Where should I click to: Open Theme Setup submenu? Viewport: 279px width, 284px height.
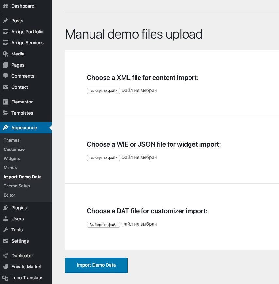pos(17,186)
